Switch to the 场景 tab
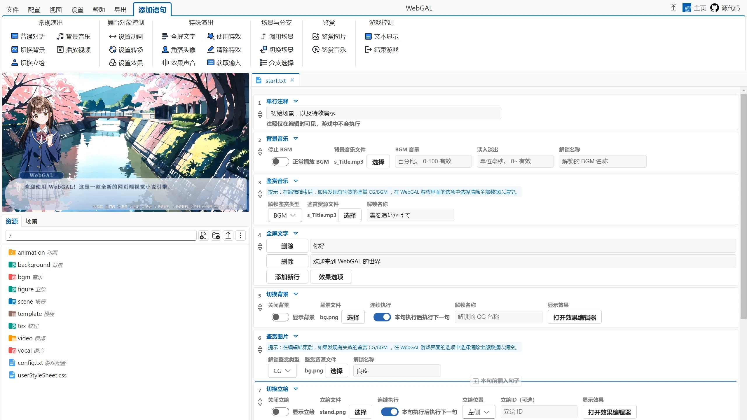This screenshot has height=420, width=747. [31, 221]
